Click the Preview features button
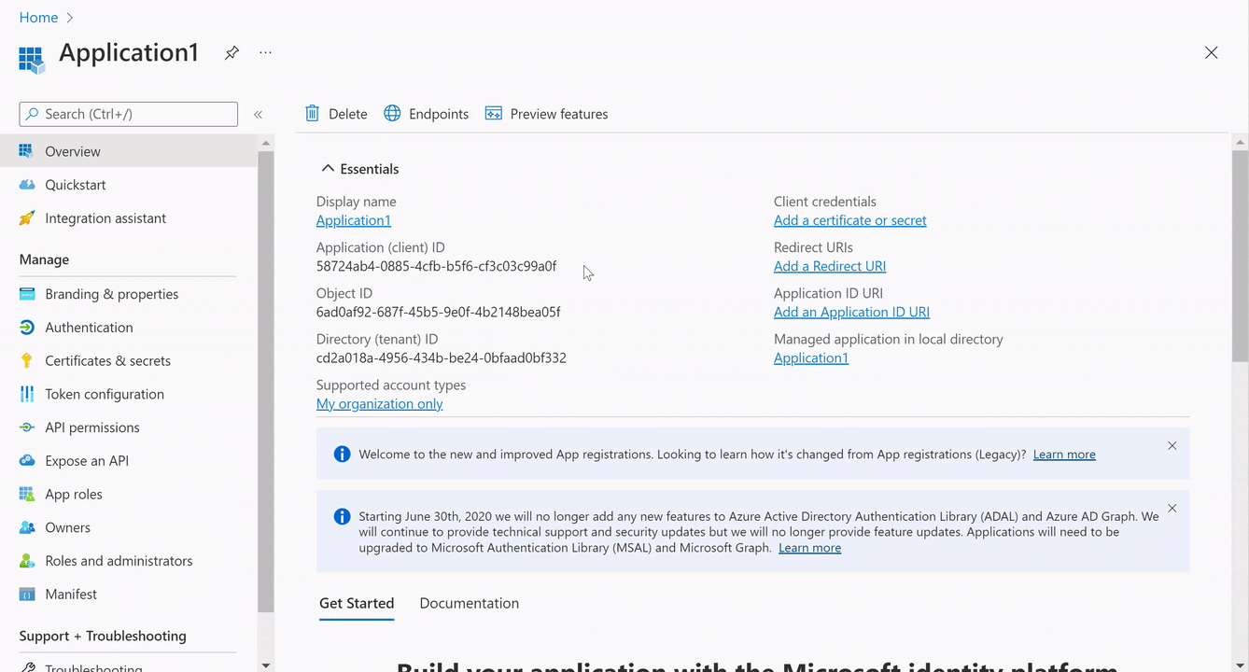This screenshot has height=672, width=1249. (546, 114)
